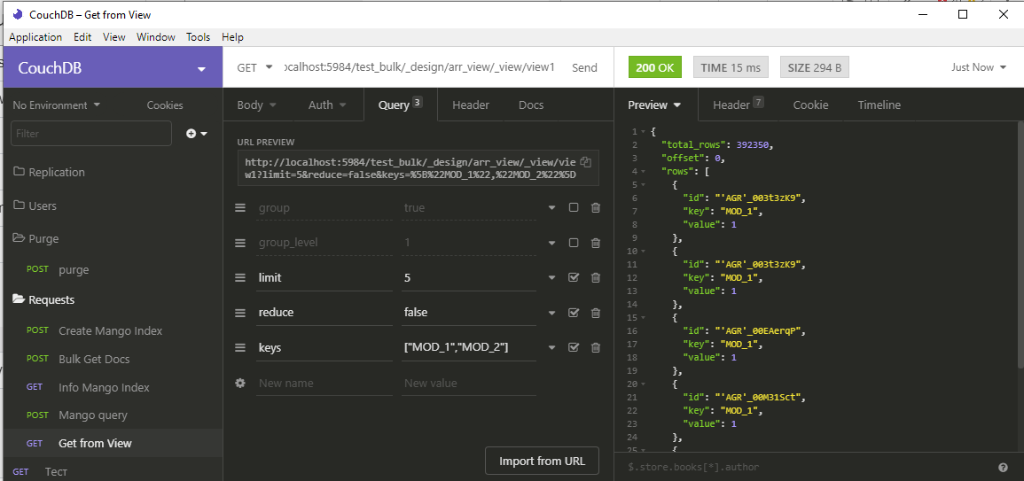The height and width of the screenshot is (481, 1024).
Task: Delete the keys parameter with trash icon
Action: coord(596,347)
